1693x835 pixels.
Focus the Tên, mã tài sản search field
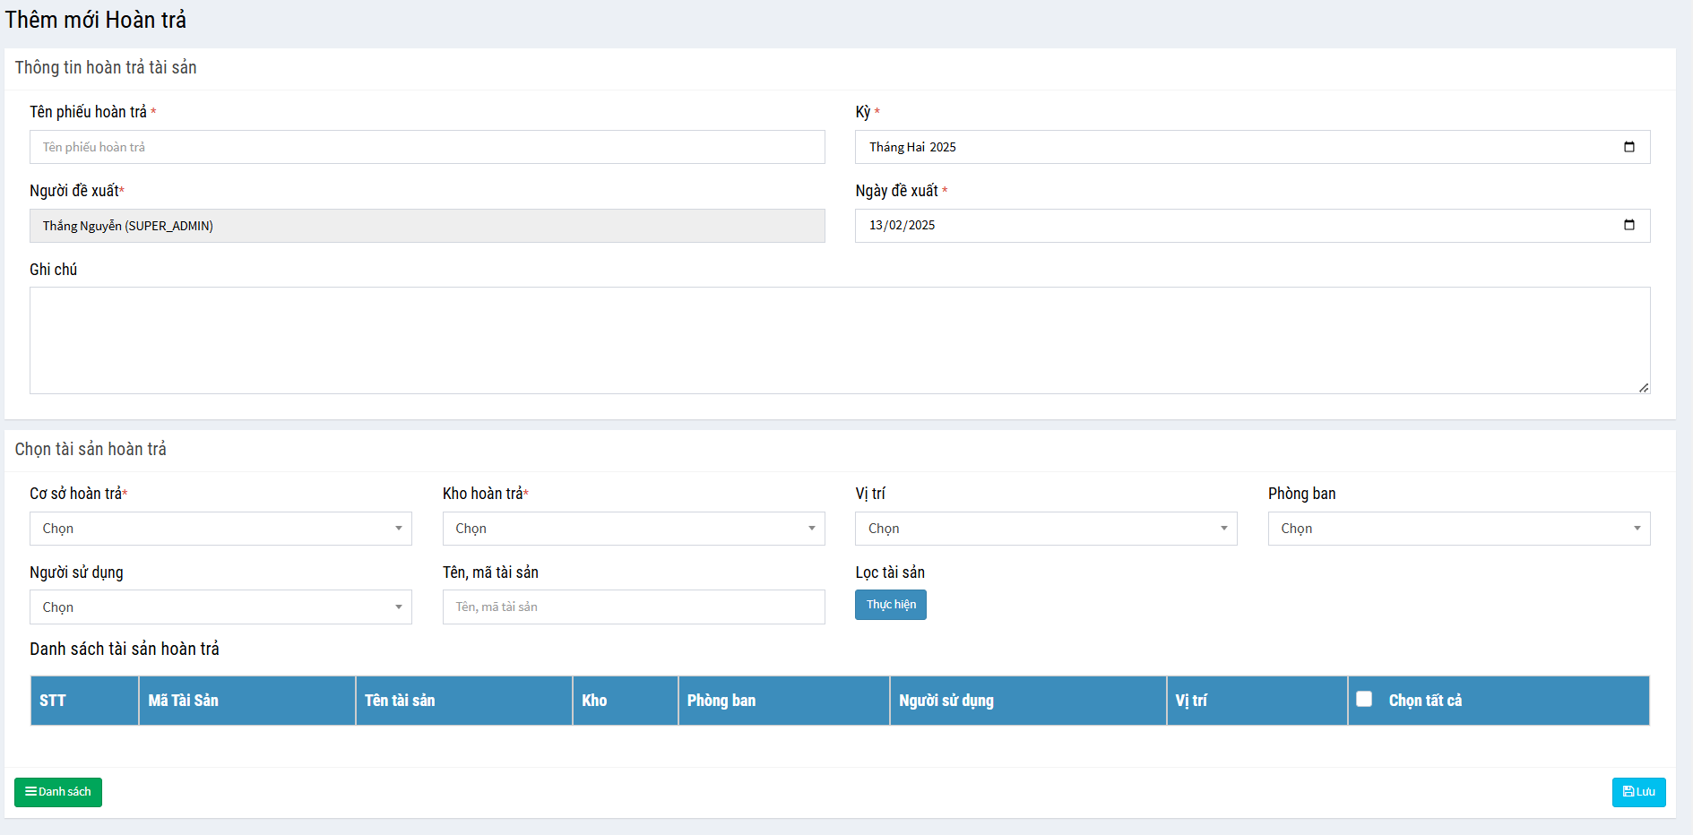633,607
